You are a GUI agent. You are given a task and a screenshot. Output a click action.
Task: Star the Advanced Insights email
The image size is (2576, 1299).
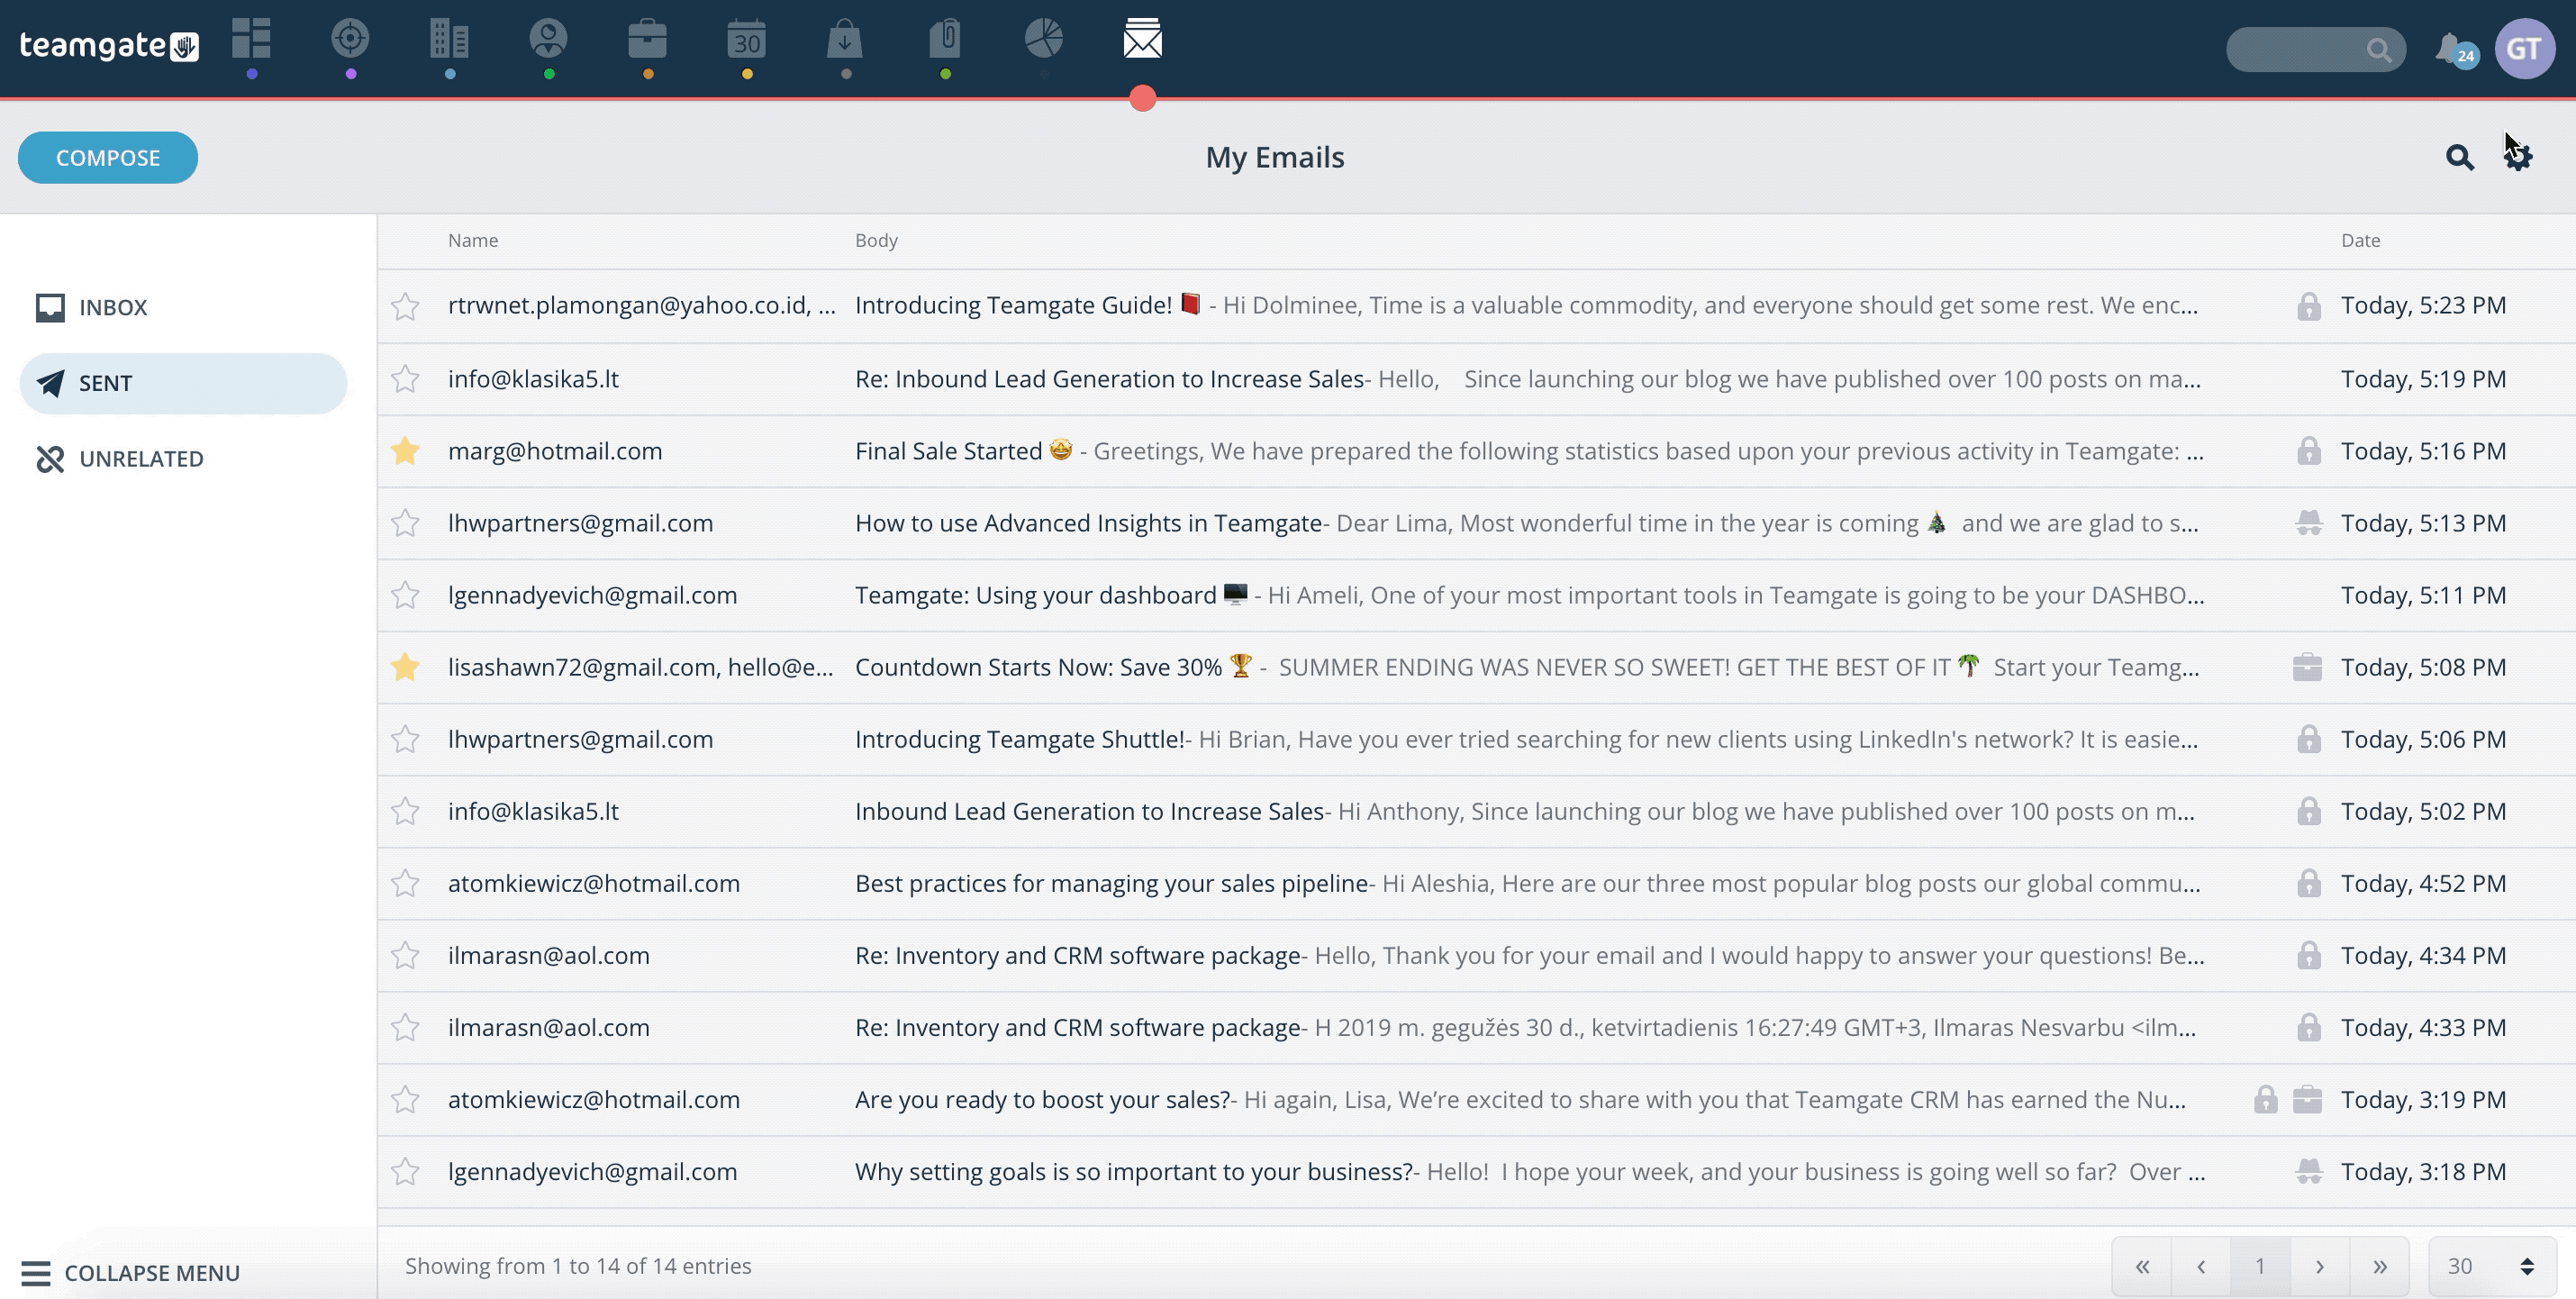[405, 523]
